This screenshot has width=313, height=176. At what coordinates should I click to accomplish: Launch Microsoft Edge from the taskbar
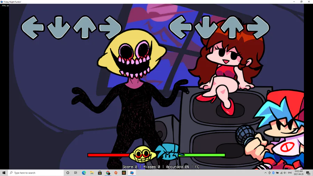84,173
